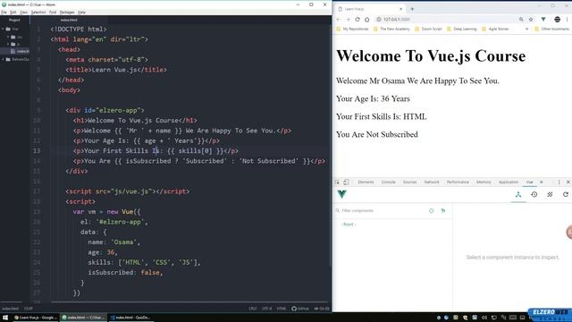Switch to Network tab in DevTools
This screenshot has width=572, height=322.
click(432, 182)
